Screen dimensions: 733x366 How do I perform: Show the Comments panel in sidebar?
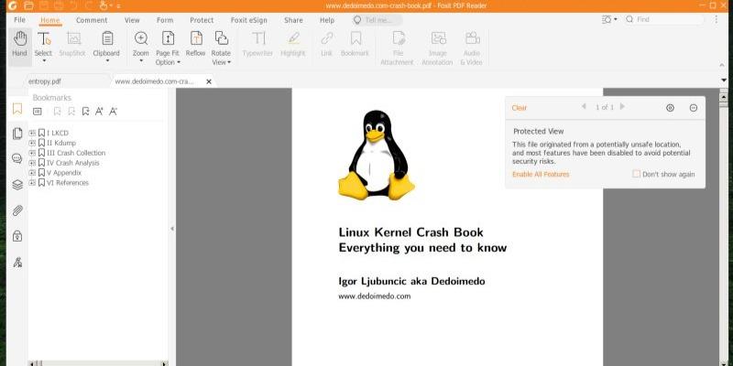point(16,158)
